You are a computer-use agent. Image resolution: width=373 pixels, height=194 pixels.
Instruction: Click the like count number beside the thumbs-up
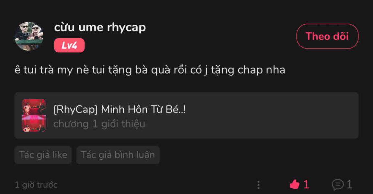[306, 185]
